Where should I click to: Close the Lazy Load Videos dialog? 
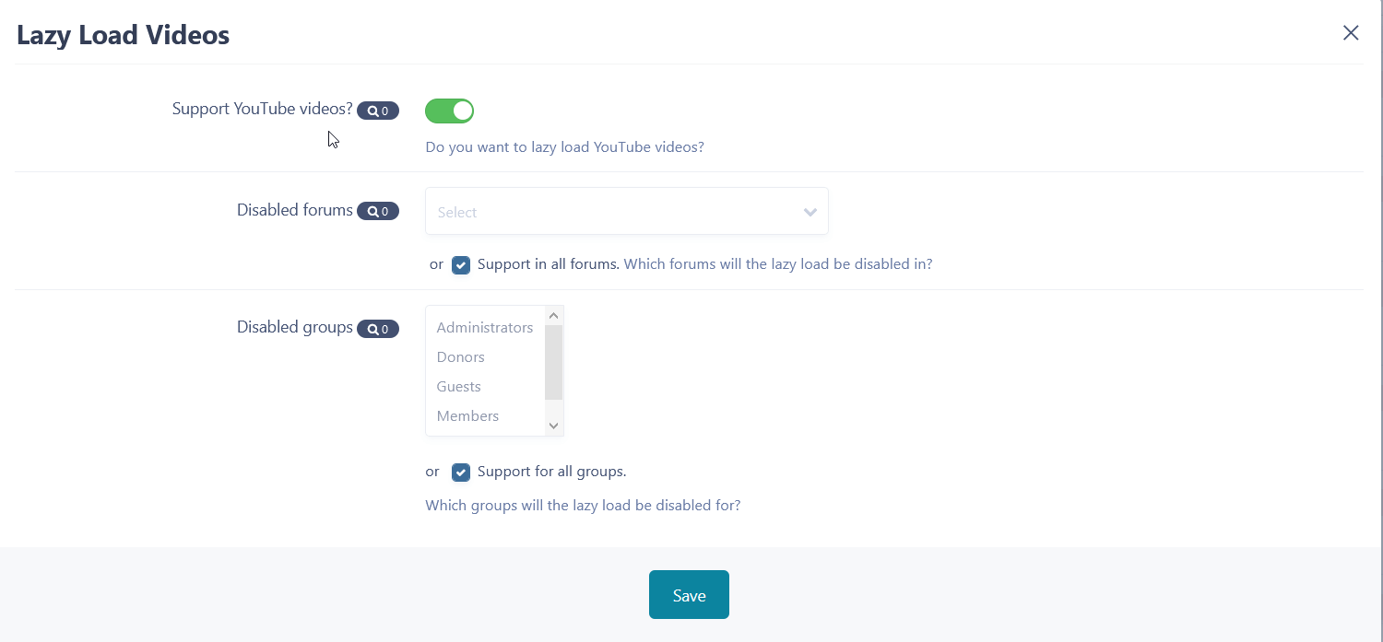click(x=1351, y=33)
